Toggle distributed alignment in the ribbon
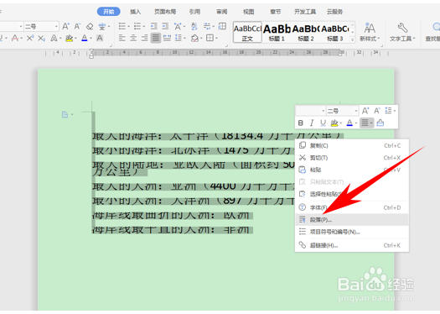 pyautogui.click(x=168, y=38)
